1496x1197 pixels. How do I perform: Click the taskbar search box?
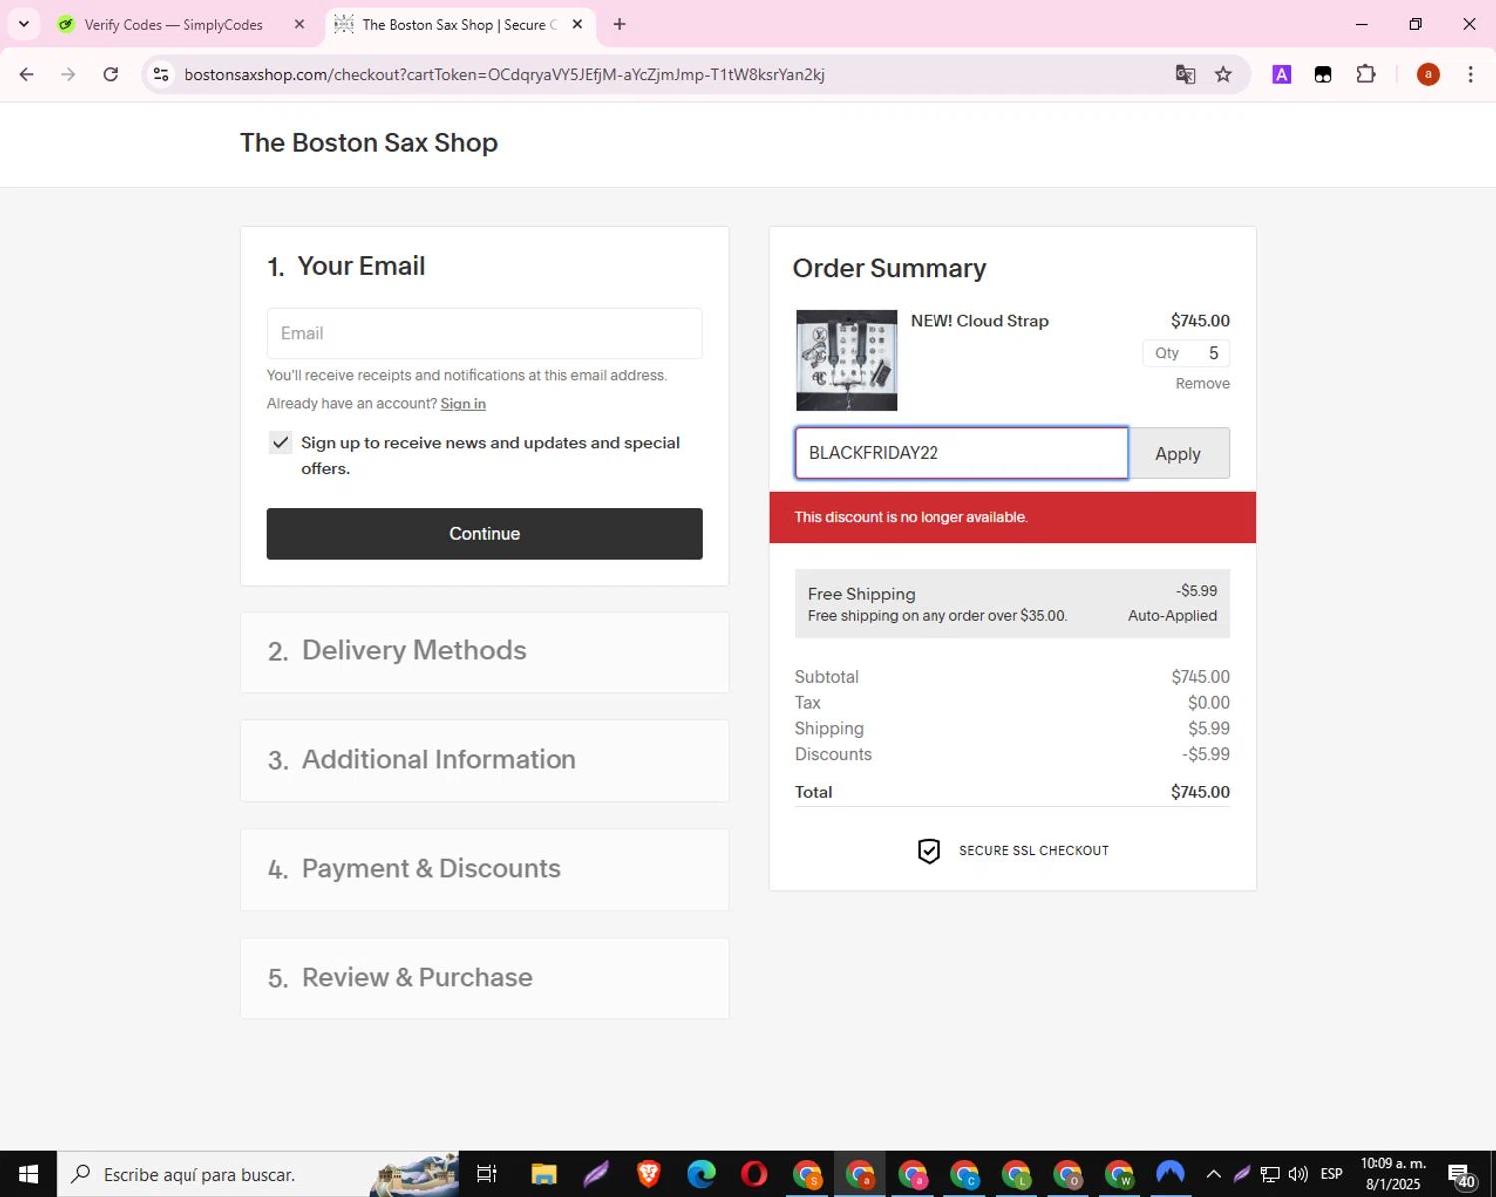(257, 1174)
